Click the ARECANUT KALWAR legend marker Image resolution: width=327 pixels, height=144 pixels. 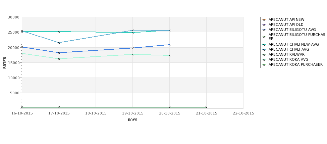pos(264,55)
